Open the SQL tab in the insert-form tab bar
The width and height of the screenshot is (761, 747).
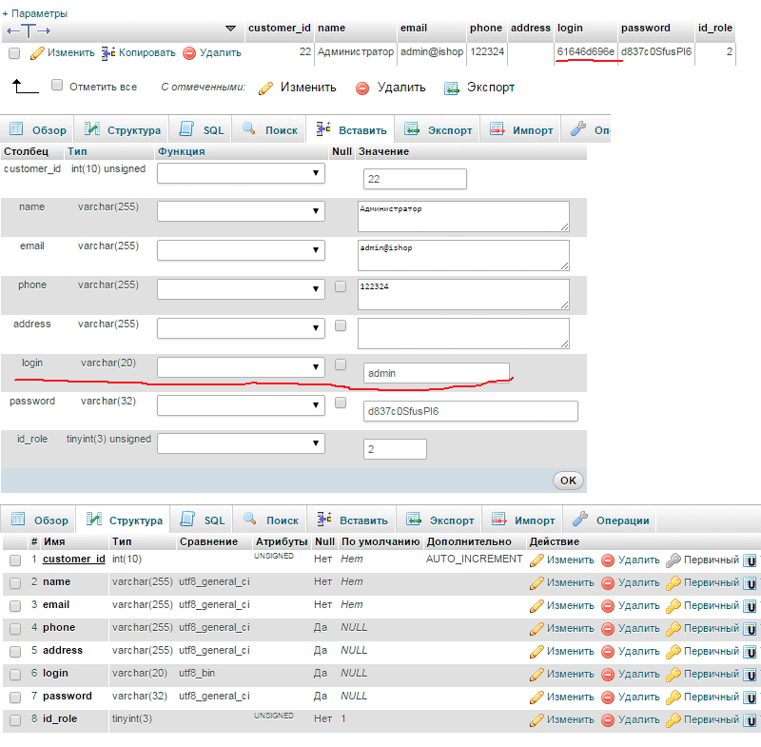tap(201, 129)
